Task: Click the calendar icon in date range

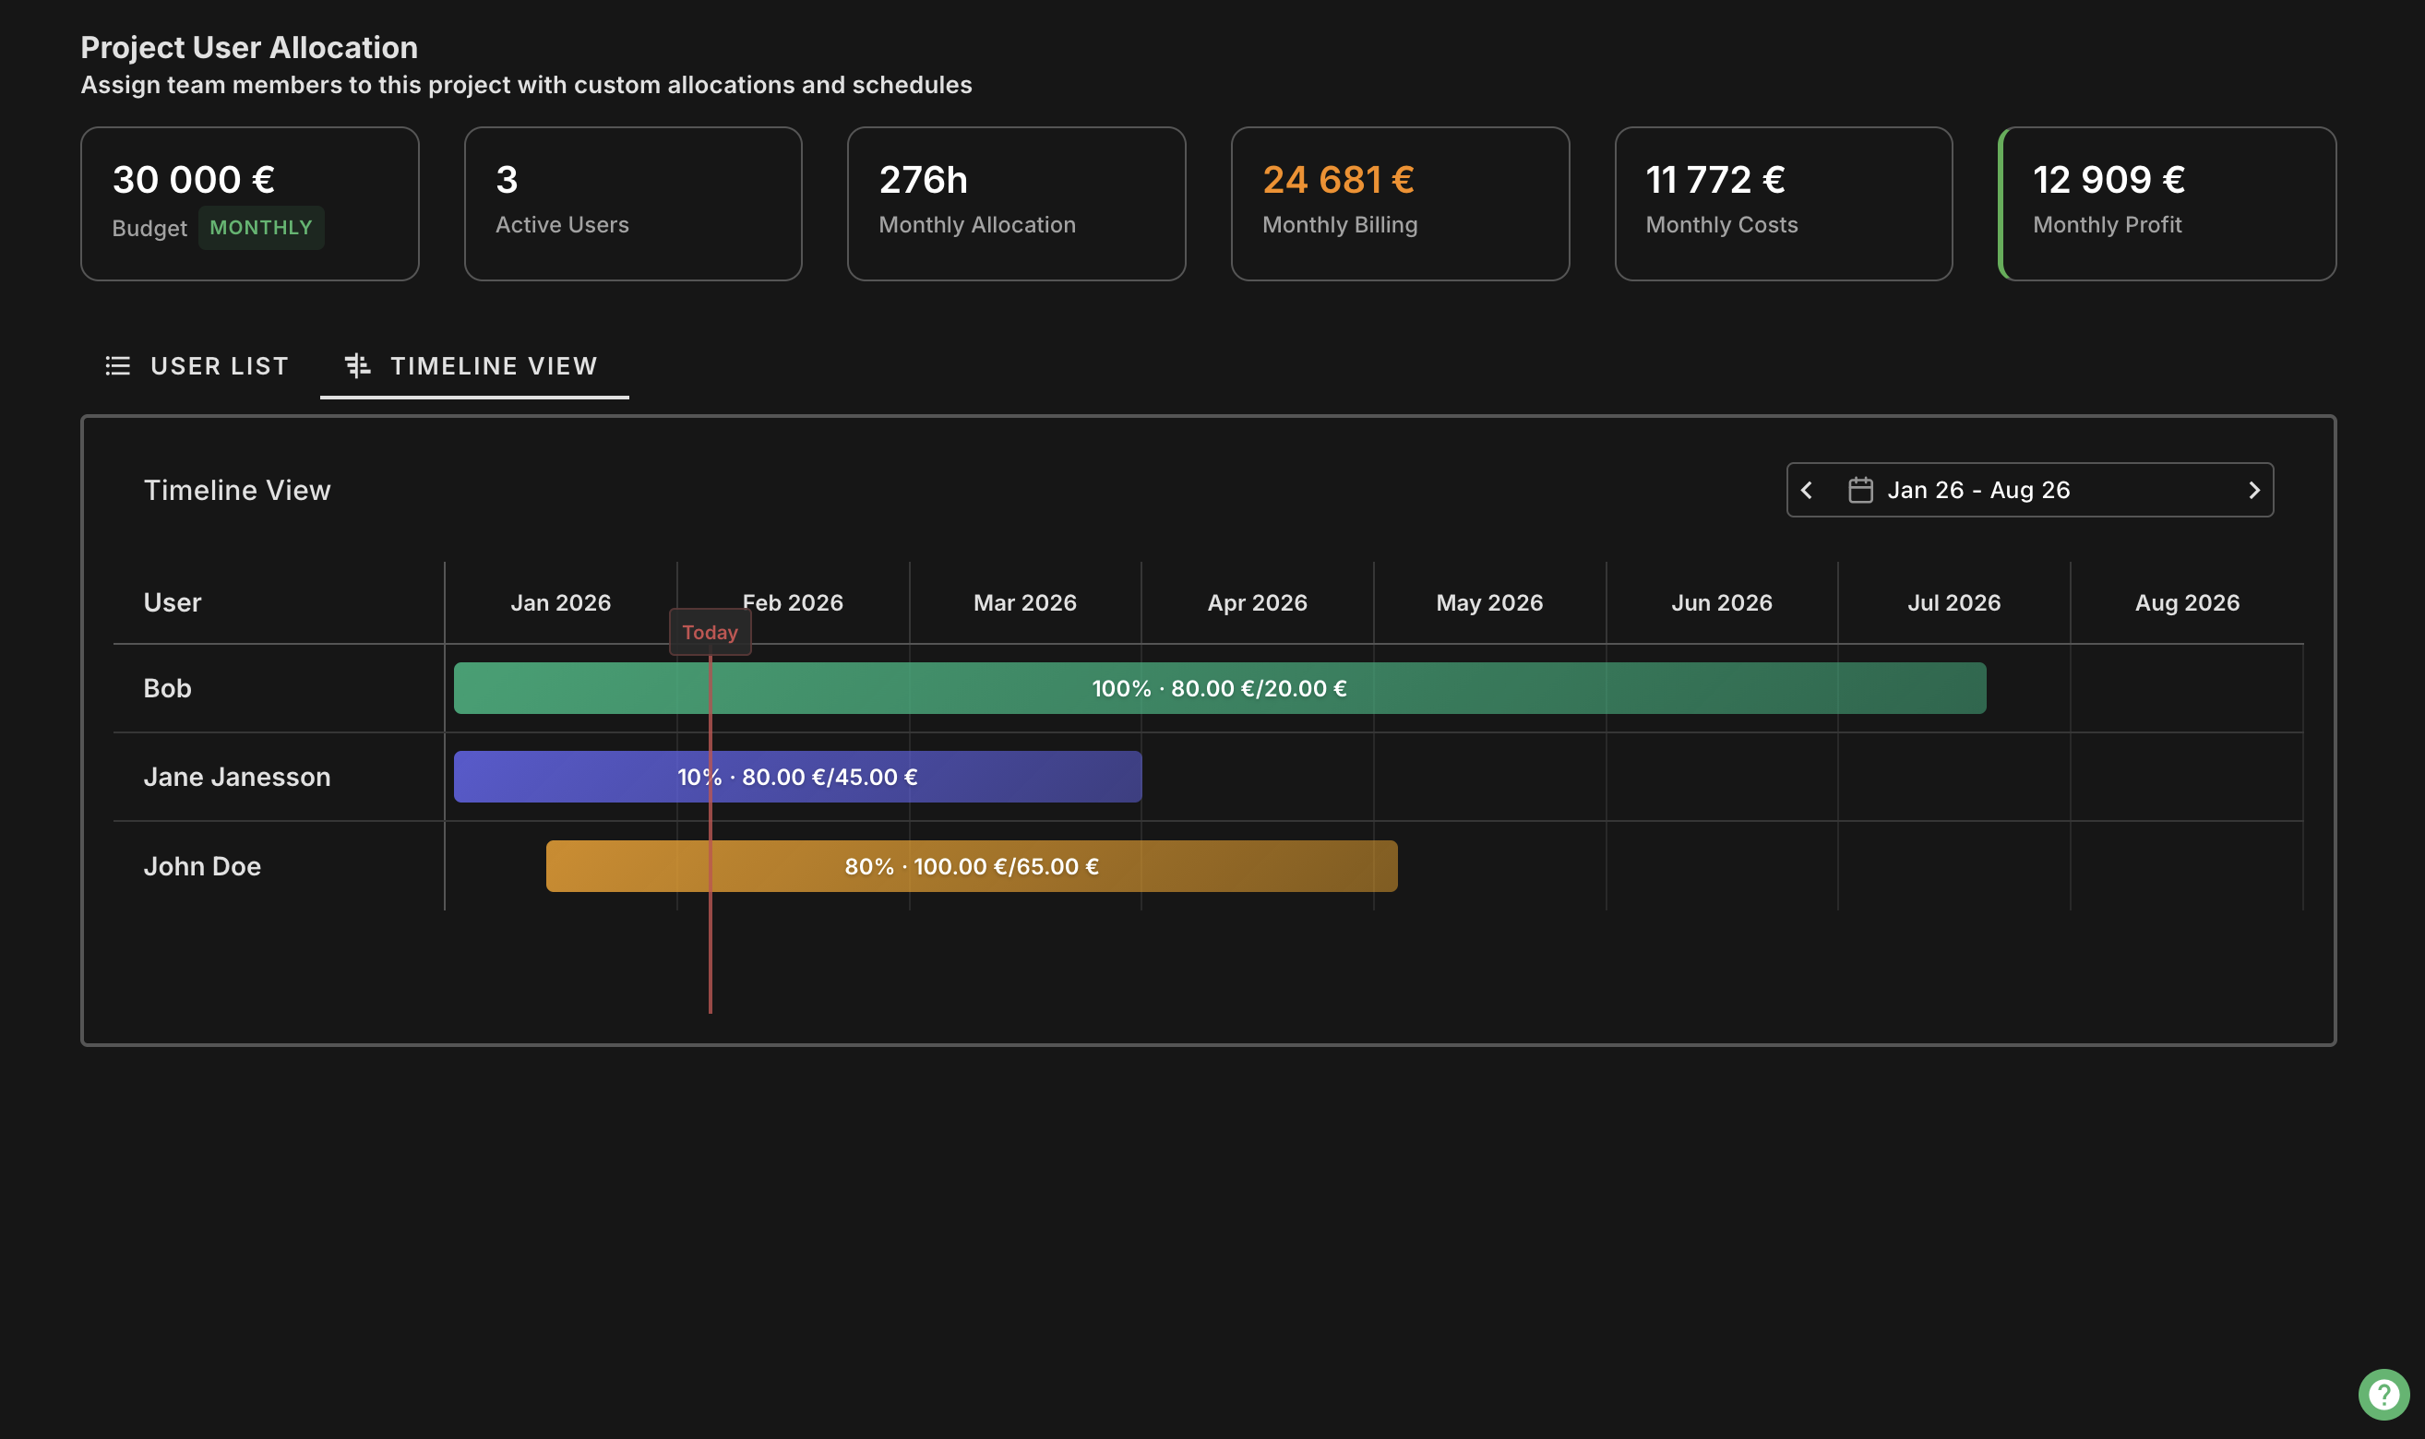Action: pos(1859,490)
